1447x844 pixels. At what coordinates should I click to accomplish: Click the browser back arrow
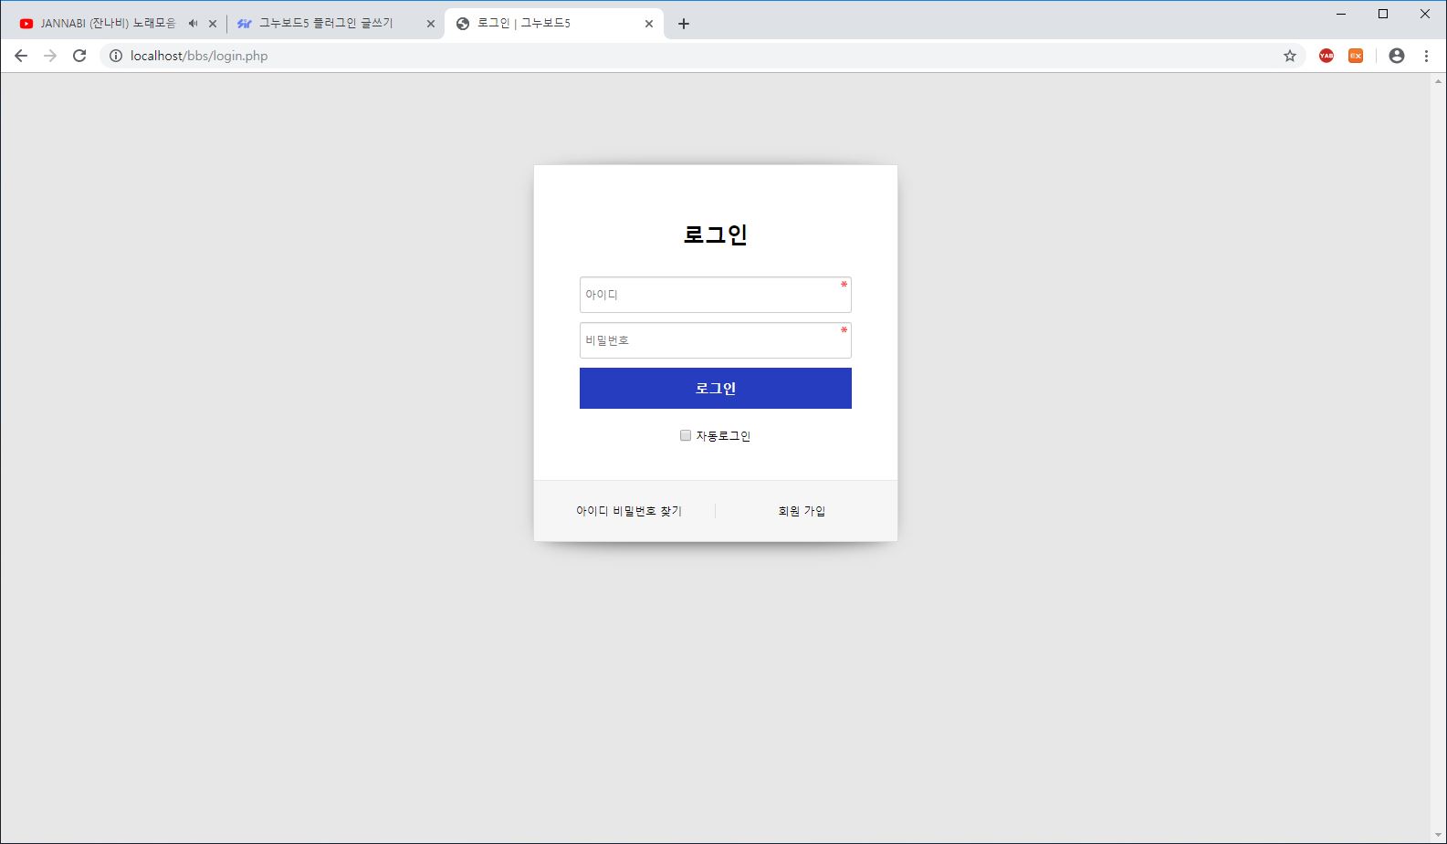[x=21, y=56]
